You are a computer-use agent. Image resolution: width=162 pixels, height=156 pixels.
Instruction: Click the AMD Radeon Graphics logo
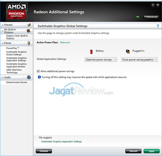[17, 12]
